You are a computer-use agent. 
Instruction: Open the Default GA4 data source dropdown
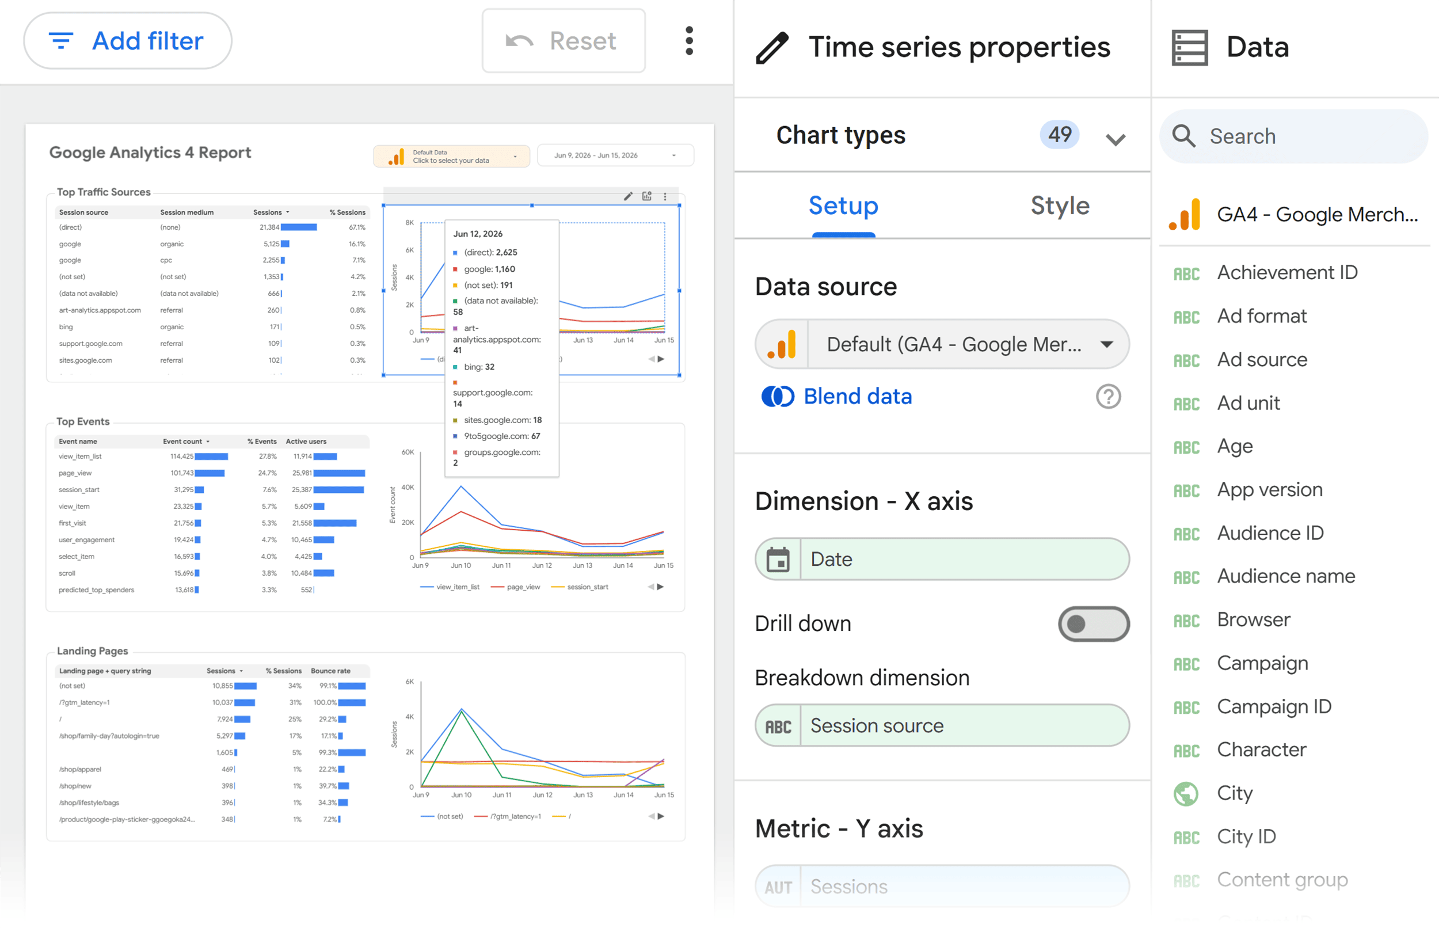[942, 344]
